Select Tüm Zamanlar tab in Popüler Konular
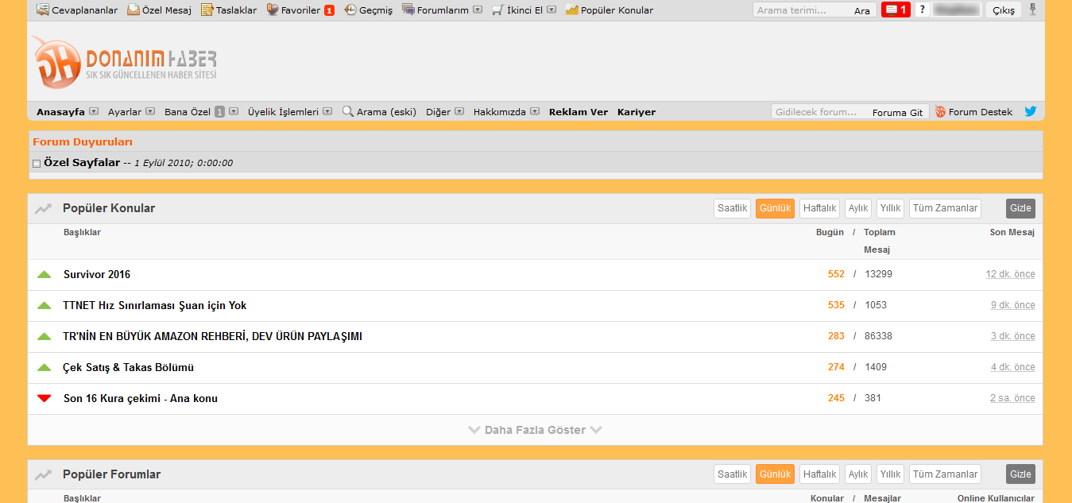This screenshot has width=1072, height=503. pos(945,208)
